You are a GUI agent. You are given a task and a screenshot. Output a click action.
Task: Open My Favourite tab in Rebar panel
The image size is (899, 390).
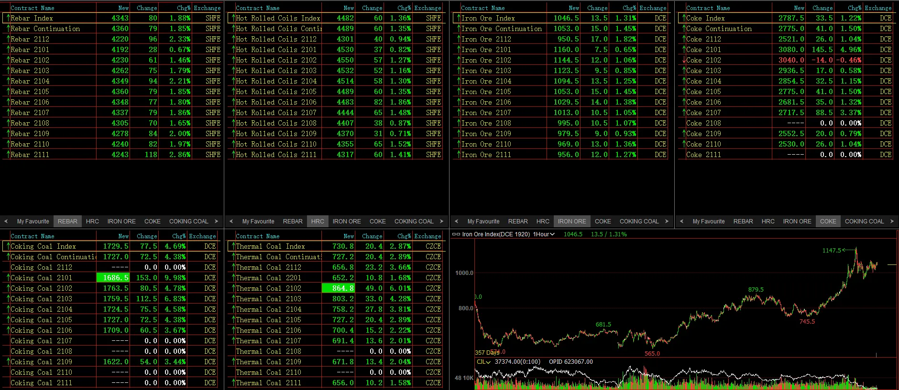click(x=33, y=221)
